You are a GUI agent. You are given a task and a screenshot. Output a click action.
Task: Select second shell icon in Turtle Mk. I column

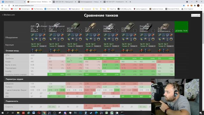tap(164, 50)
